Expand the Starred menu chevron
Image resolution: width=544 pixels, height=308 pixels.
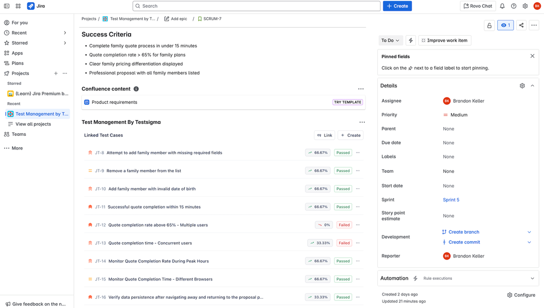(x=65, y=43)
